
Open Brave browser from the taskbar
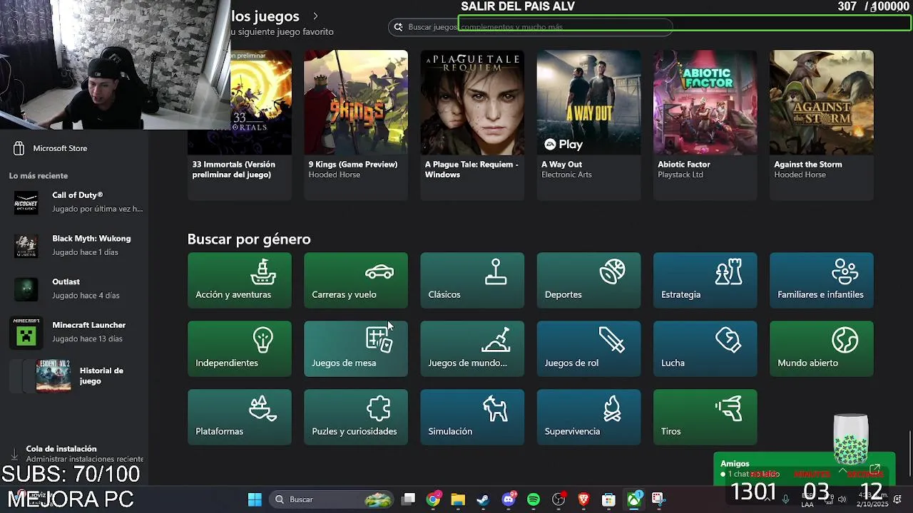tap(583, 499)
